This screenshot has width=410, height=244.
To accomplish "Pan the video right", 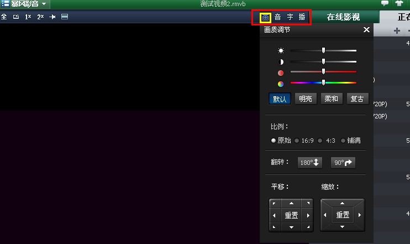I will pos(308,215).
